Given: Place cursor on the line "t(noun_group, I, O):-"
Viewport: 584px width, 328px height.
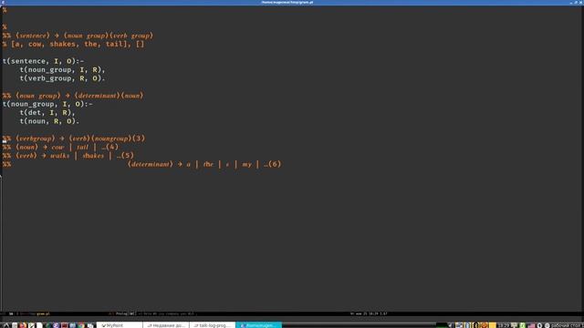Looking at the screenshot, I should point(47,104).
